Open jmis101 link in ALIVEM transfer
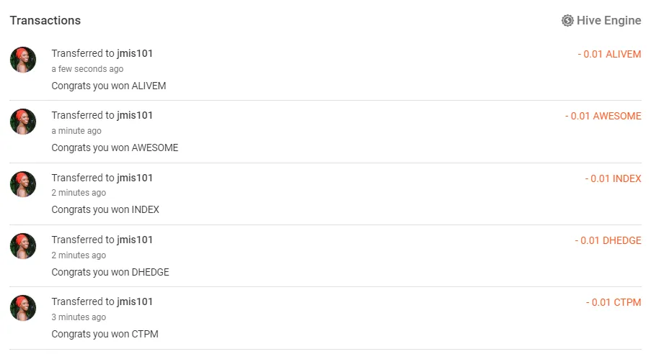This screenshot has height=354, width=651. [x=135, y=54]
